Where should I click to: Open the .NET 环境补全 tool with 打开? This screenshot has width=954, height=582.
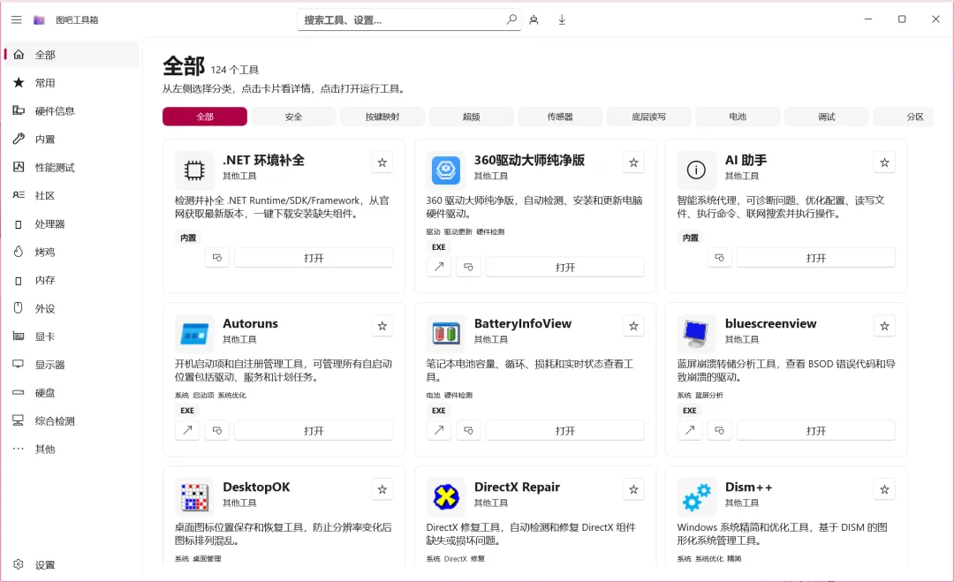(x=314, y=258)
